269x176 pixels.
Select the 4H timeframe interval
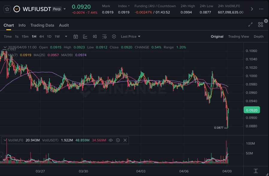[41, 36]
